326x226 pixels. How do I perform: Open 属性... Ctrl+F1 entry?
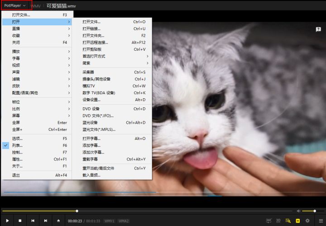(37, 159)
